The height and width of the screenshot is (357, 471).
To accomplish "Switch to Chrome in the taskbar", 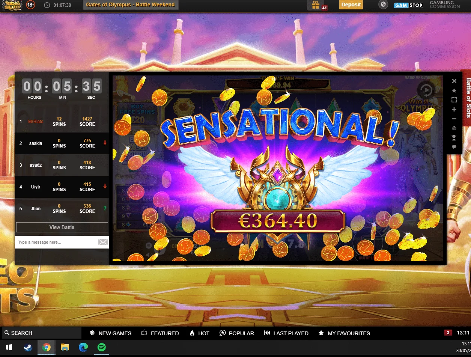I will click(x=47, y=347).
